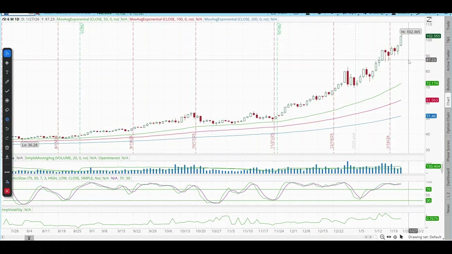Screen dimensions: 452x254
Task: Click the collapse arrow at bottom left
Action: coord(29,238)
